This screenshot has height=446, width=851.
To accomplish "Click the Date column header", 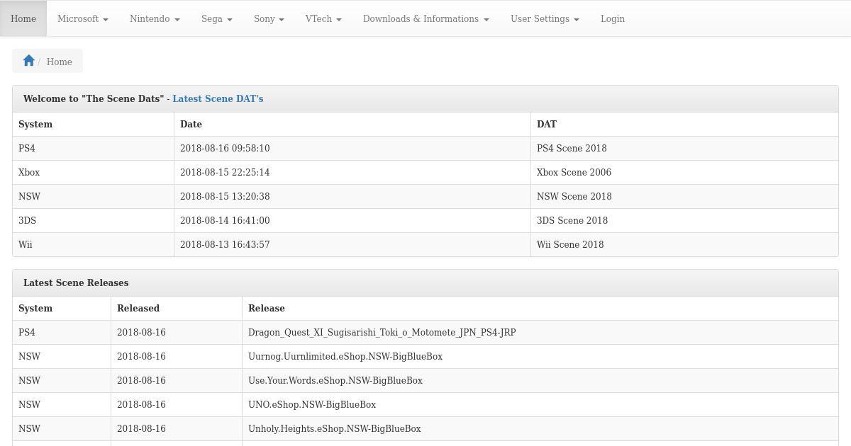I will pos(191,124).
